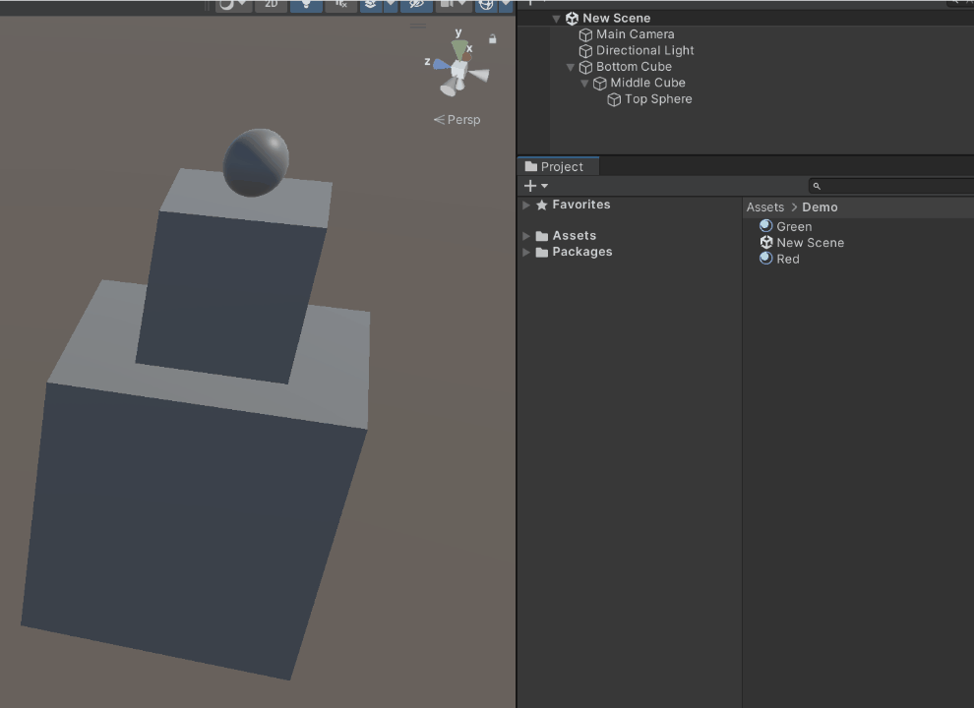Collapse the Middle Cube hierarchy node
This screenshot has width=974, height=708.
(x=584, y=84)
